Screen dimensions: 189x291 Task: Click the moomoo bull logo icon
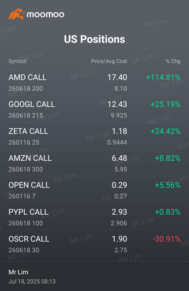(x=17, y=14)
